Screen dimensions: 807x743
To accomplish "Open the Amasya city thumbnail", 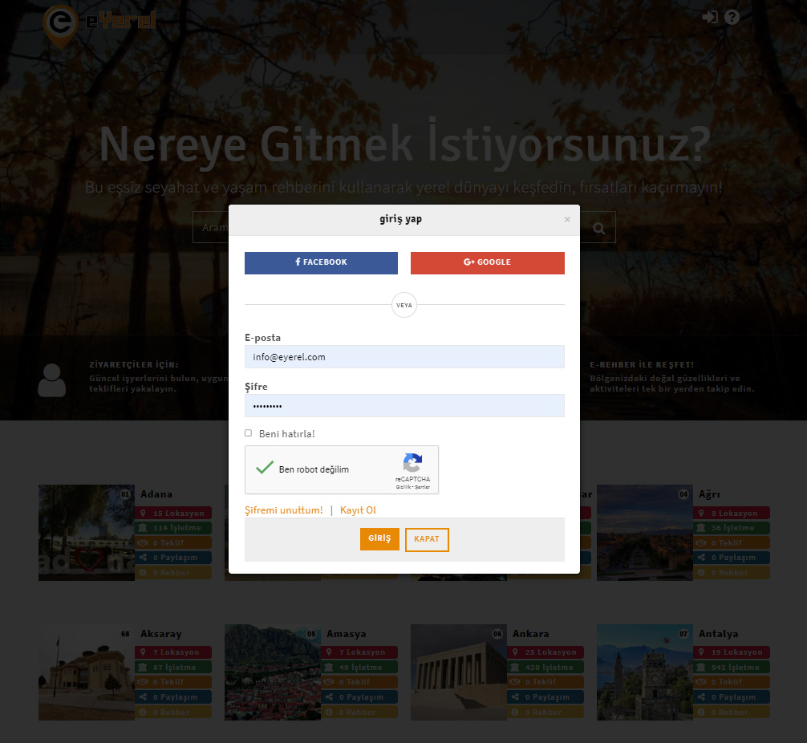I will pyautogui.click(x=272, y=672).
